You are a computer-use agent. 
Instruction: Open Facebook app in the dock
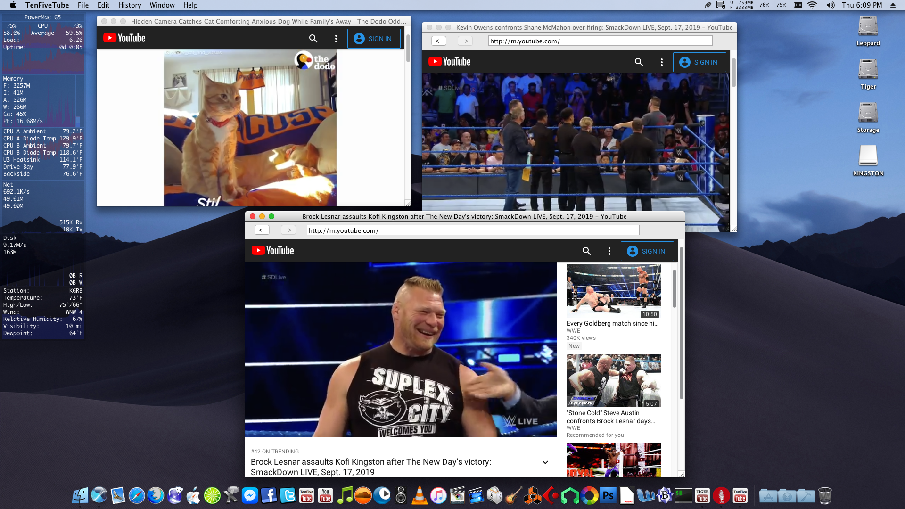pos(269,495)
